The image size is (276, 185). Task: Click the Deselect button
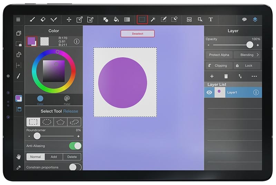pyautogui.click(x=137, y=34)
